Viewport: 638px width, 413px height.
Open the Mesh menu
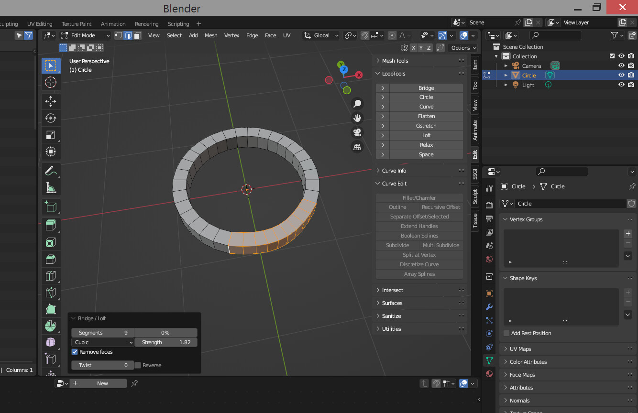click(211, 35)
